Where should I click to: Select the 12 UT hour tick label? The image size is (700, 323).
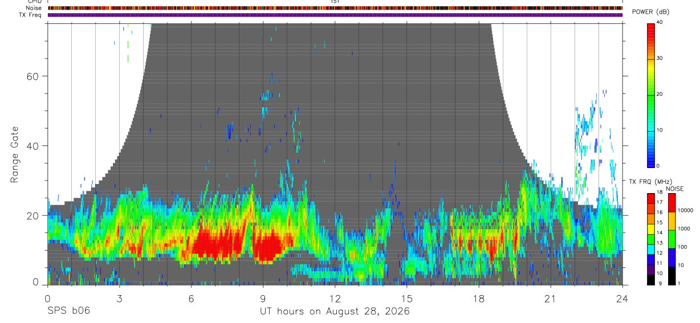click(x=335, y=298)
